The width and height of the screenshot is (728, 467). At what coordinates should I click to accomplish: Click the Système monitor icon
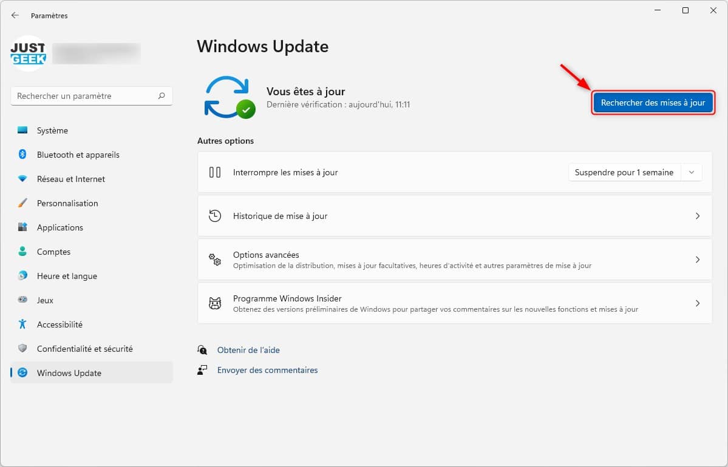tap(22, 130)
